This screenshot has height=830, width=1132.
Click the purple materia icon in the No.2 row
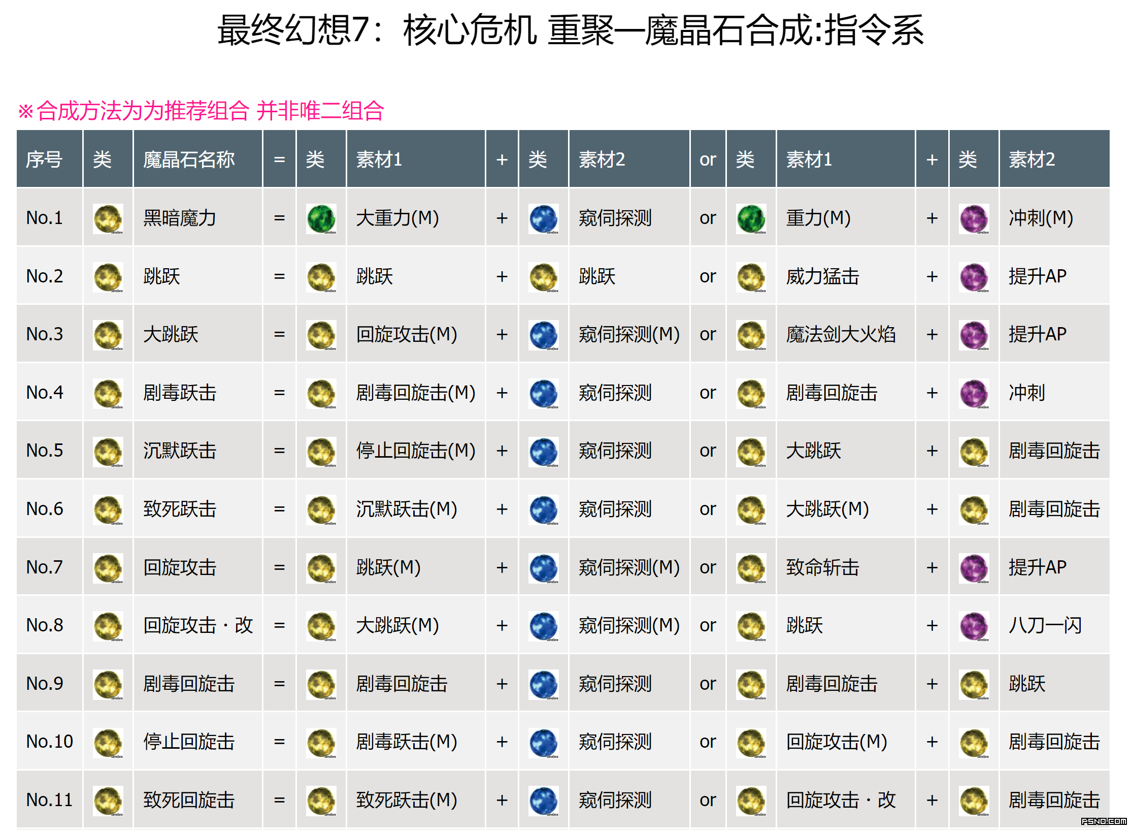[x=974, y=277]
